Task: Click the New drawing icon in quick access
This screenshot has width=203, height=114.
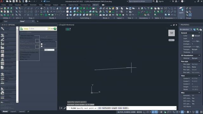Action: coord(7,1)
